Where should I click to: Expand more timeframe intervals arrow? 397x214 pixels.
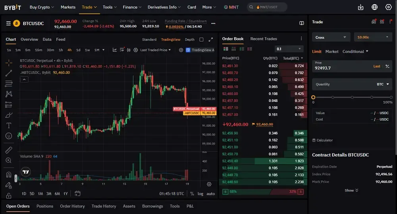(x=103, y=50)
